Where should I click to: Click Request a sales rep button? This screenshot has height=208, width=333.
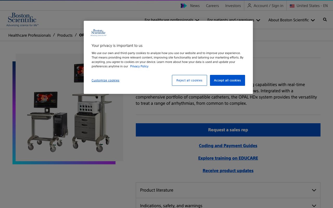pos(228,130)
